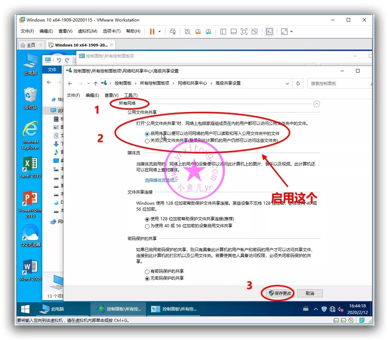
Task: Open the 选择媒体流选项 link
Action: 161,180
